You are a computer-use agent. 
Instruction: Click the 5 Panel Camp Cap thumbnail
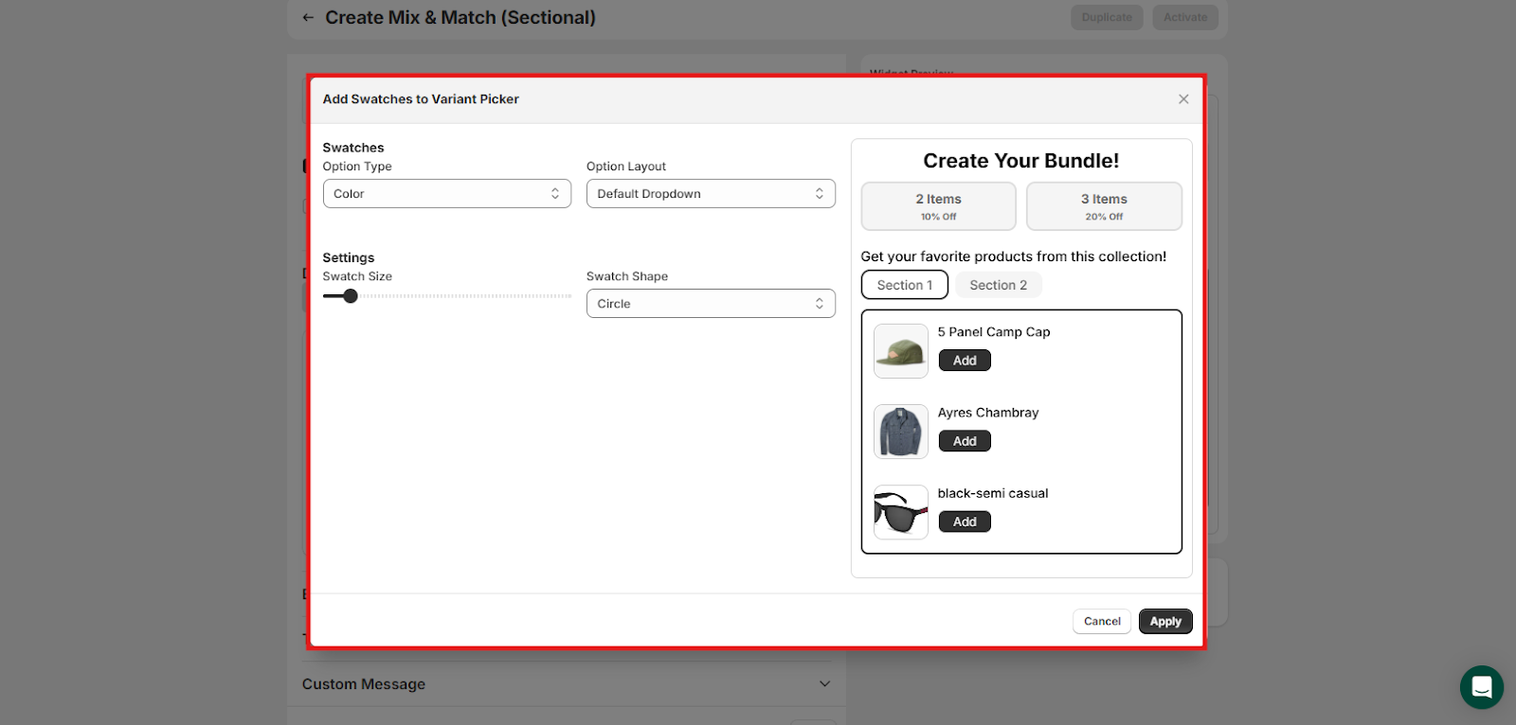(x=900, y=351)
